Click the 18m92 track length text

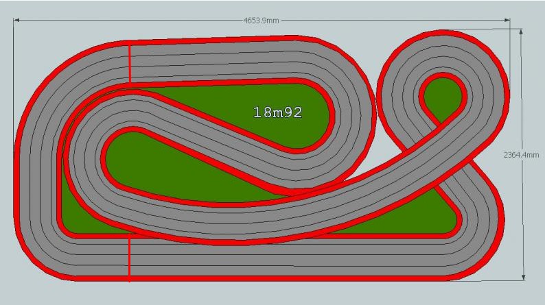(278, 112)
